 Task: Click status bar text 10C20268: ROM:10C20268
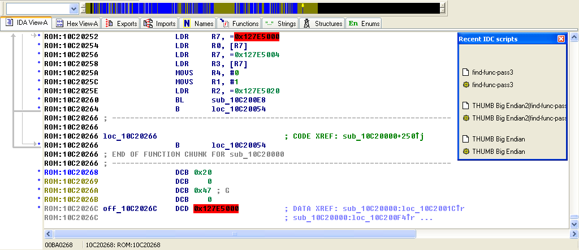(123, 245)
